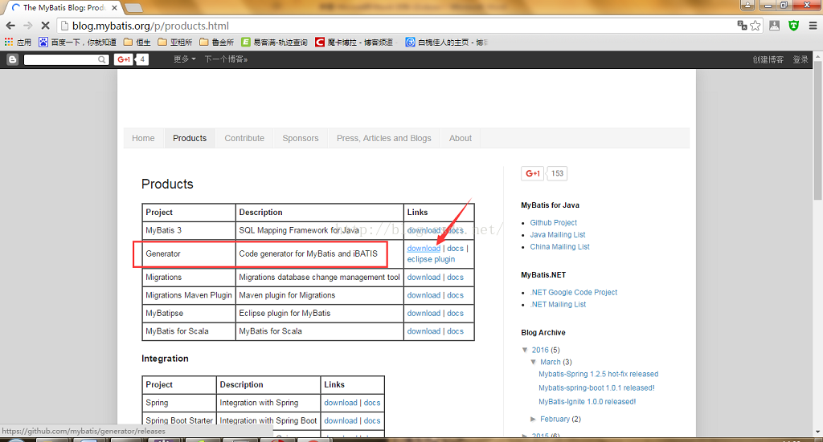Screen dimensions: 823x442
Task: Open MyBatis-Ignite 1.0.0 released post
Action: 588,402
